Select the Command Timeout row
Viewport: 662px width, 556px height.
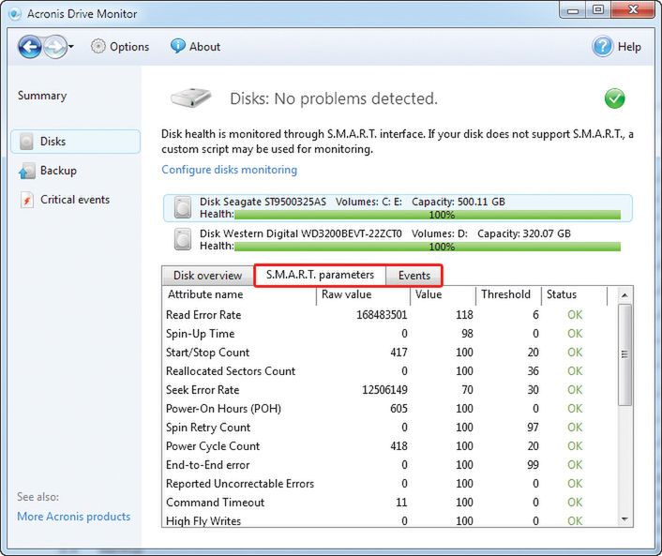tap(390, 503)
